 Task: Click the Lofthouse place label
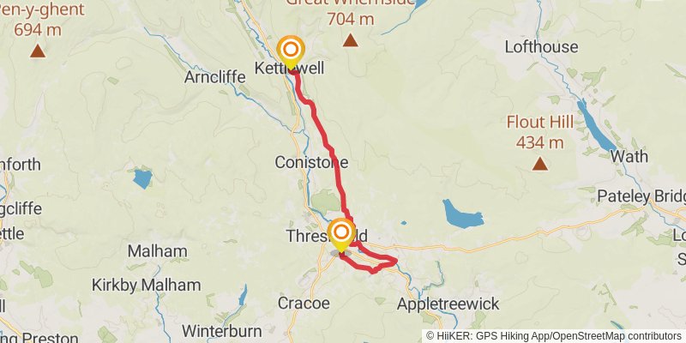pos(542,47)
